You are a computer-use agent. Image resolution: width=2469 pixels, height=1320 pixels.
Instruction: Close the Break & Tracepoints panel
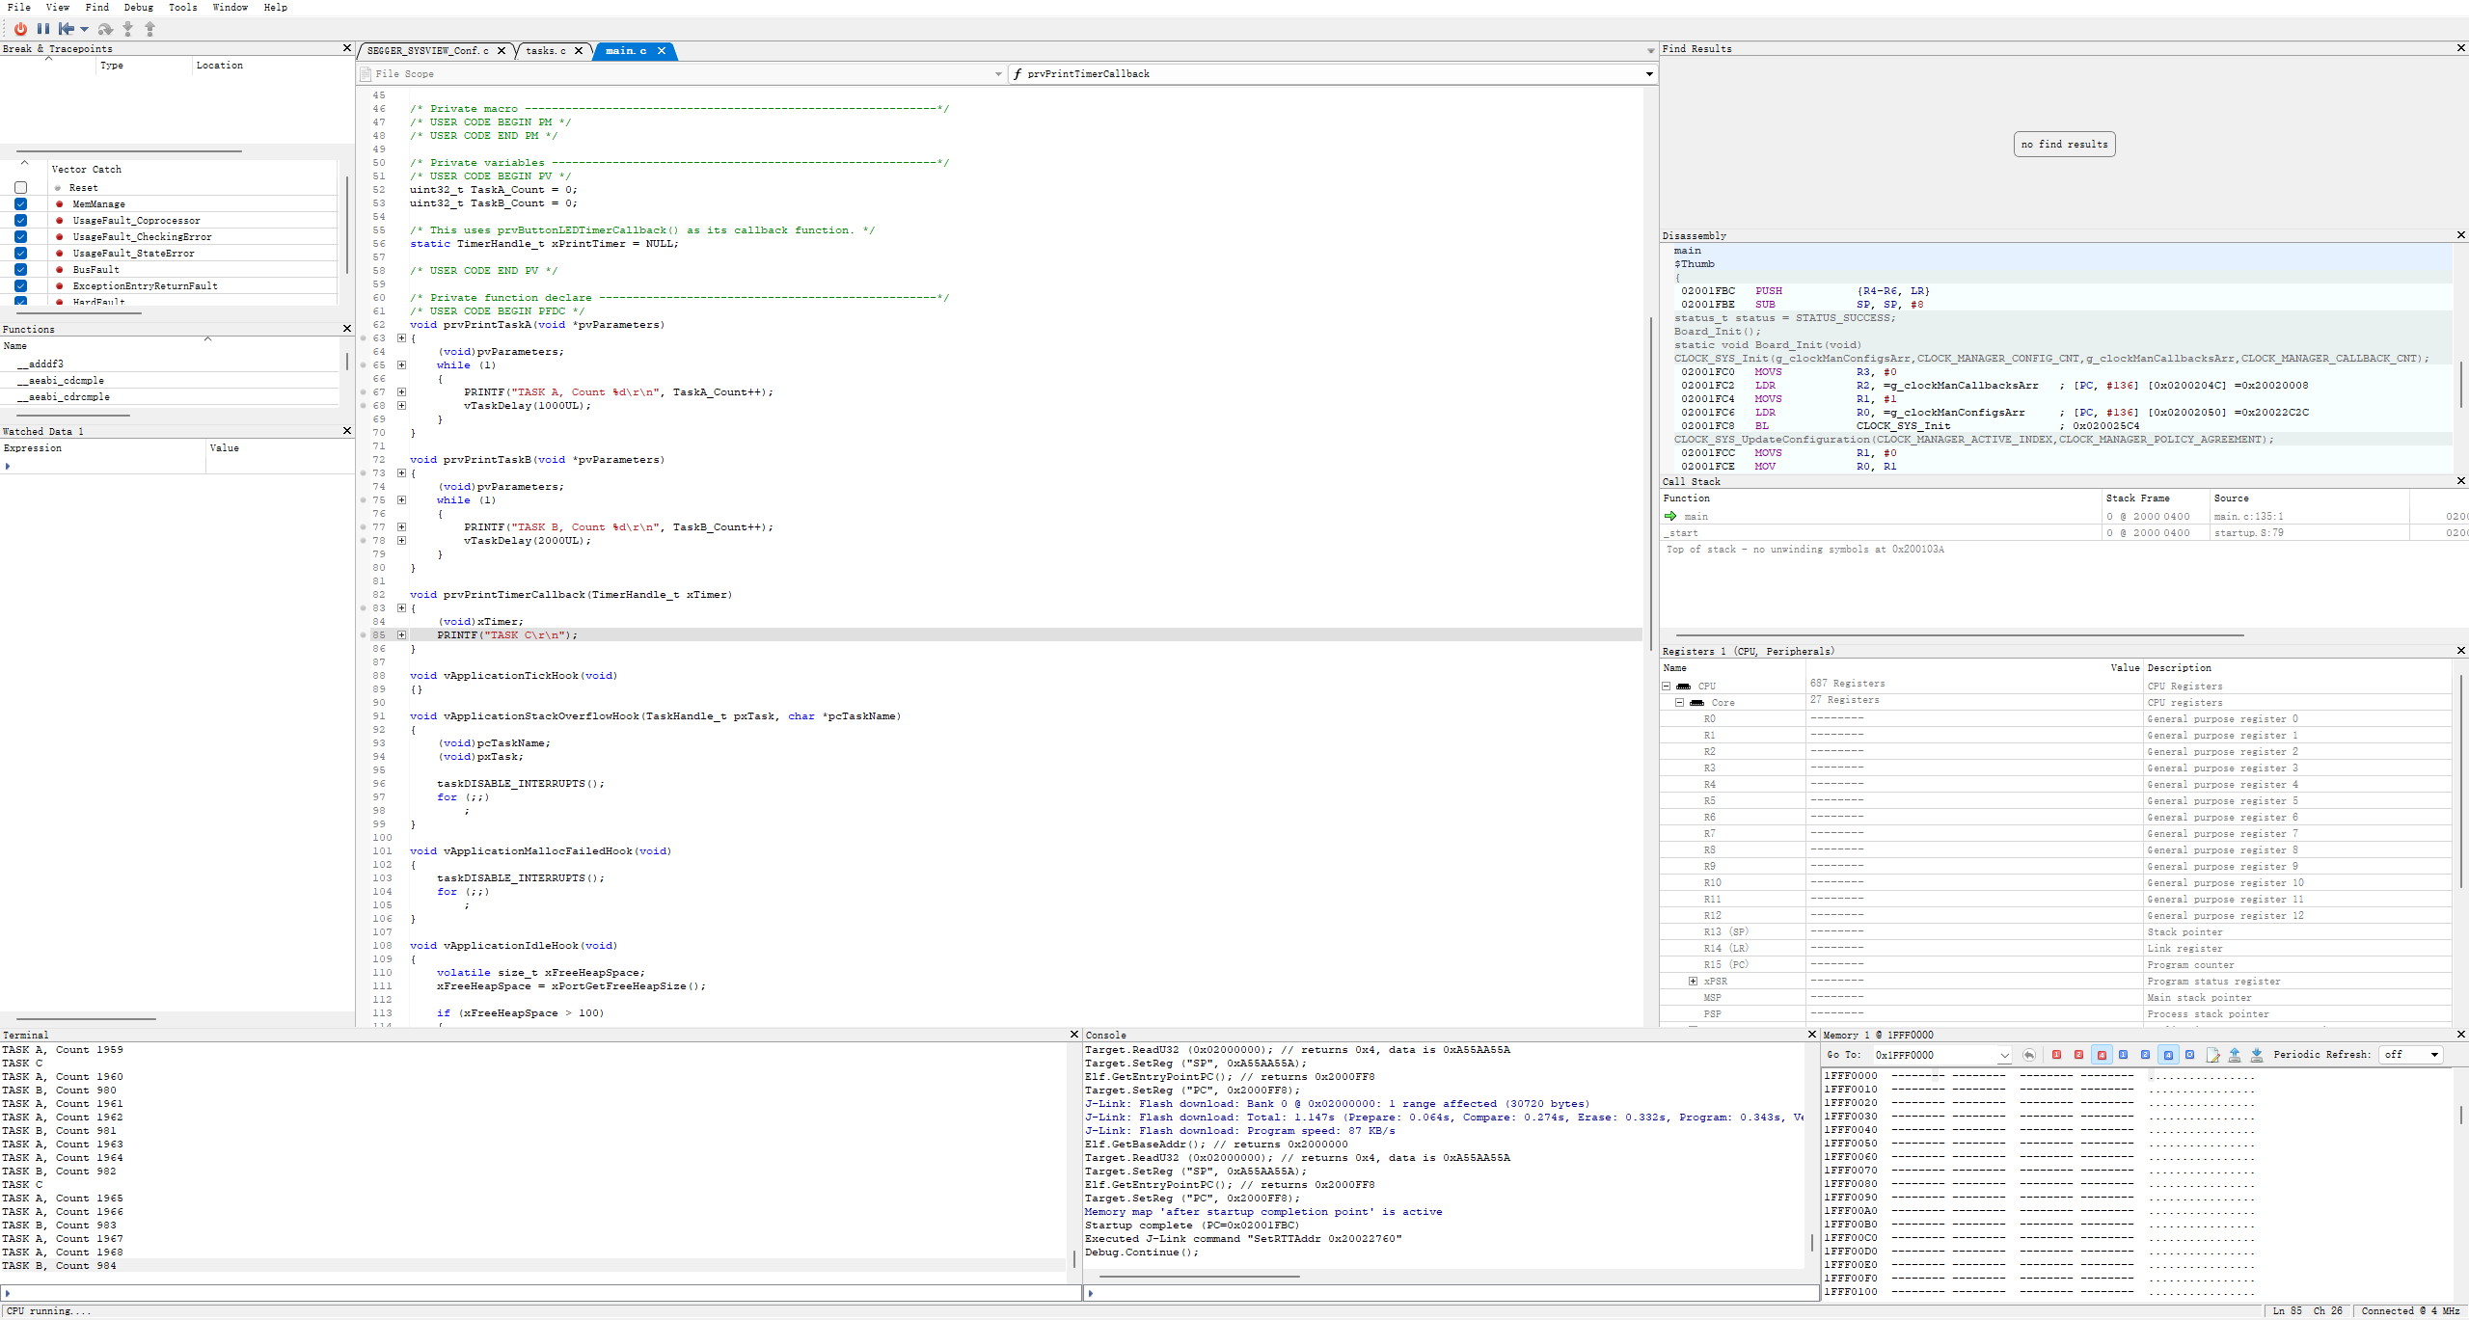click(347, 48)
